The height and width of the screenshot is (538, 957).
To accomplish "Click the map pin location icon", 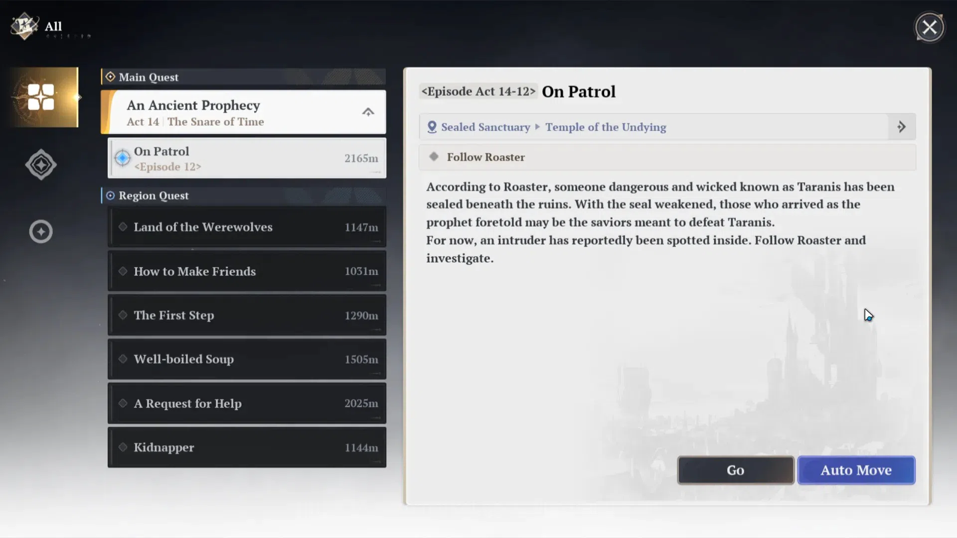I will pyautogui.click(x=432, y=127).
